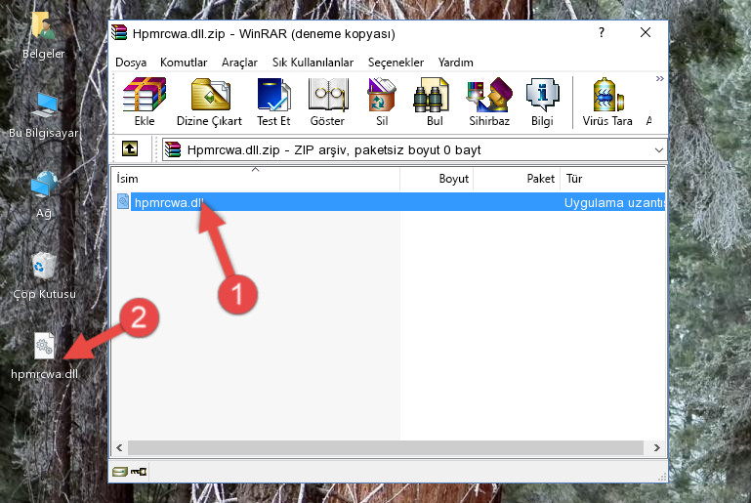Screen dimensions: 751x503
Task: Click the WinRAR help question mark
Action: [602, 32]
